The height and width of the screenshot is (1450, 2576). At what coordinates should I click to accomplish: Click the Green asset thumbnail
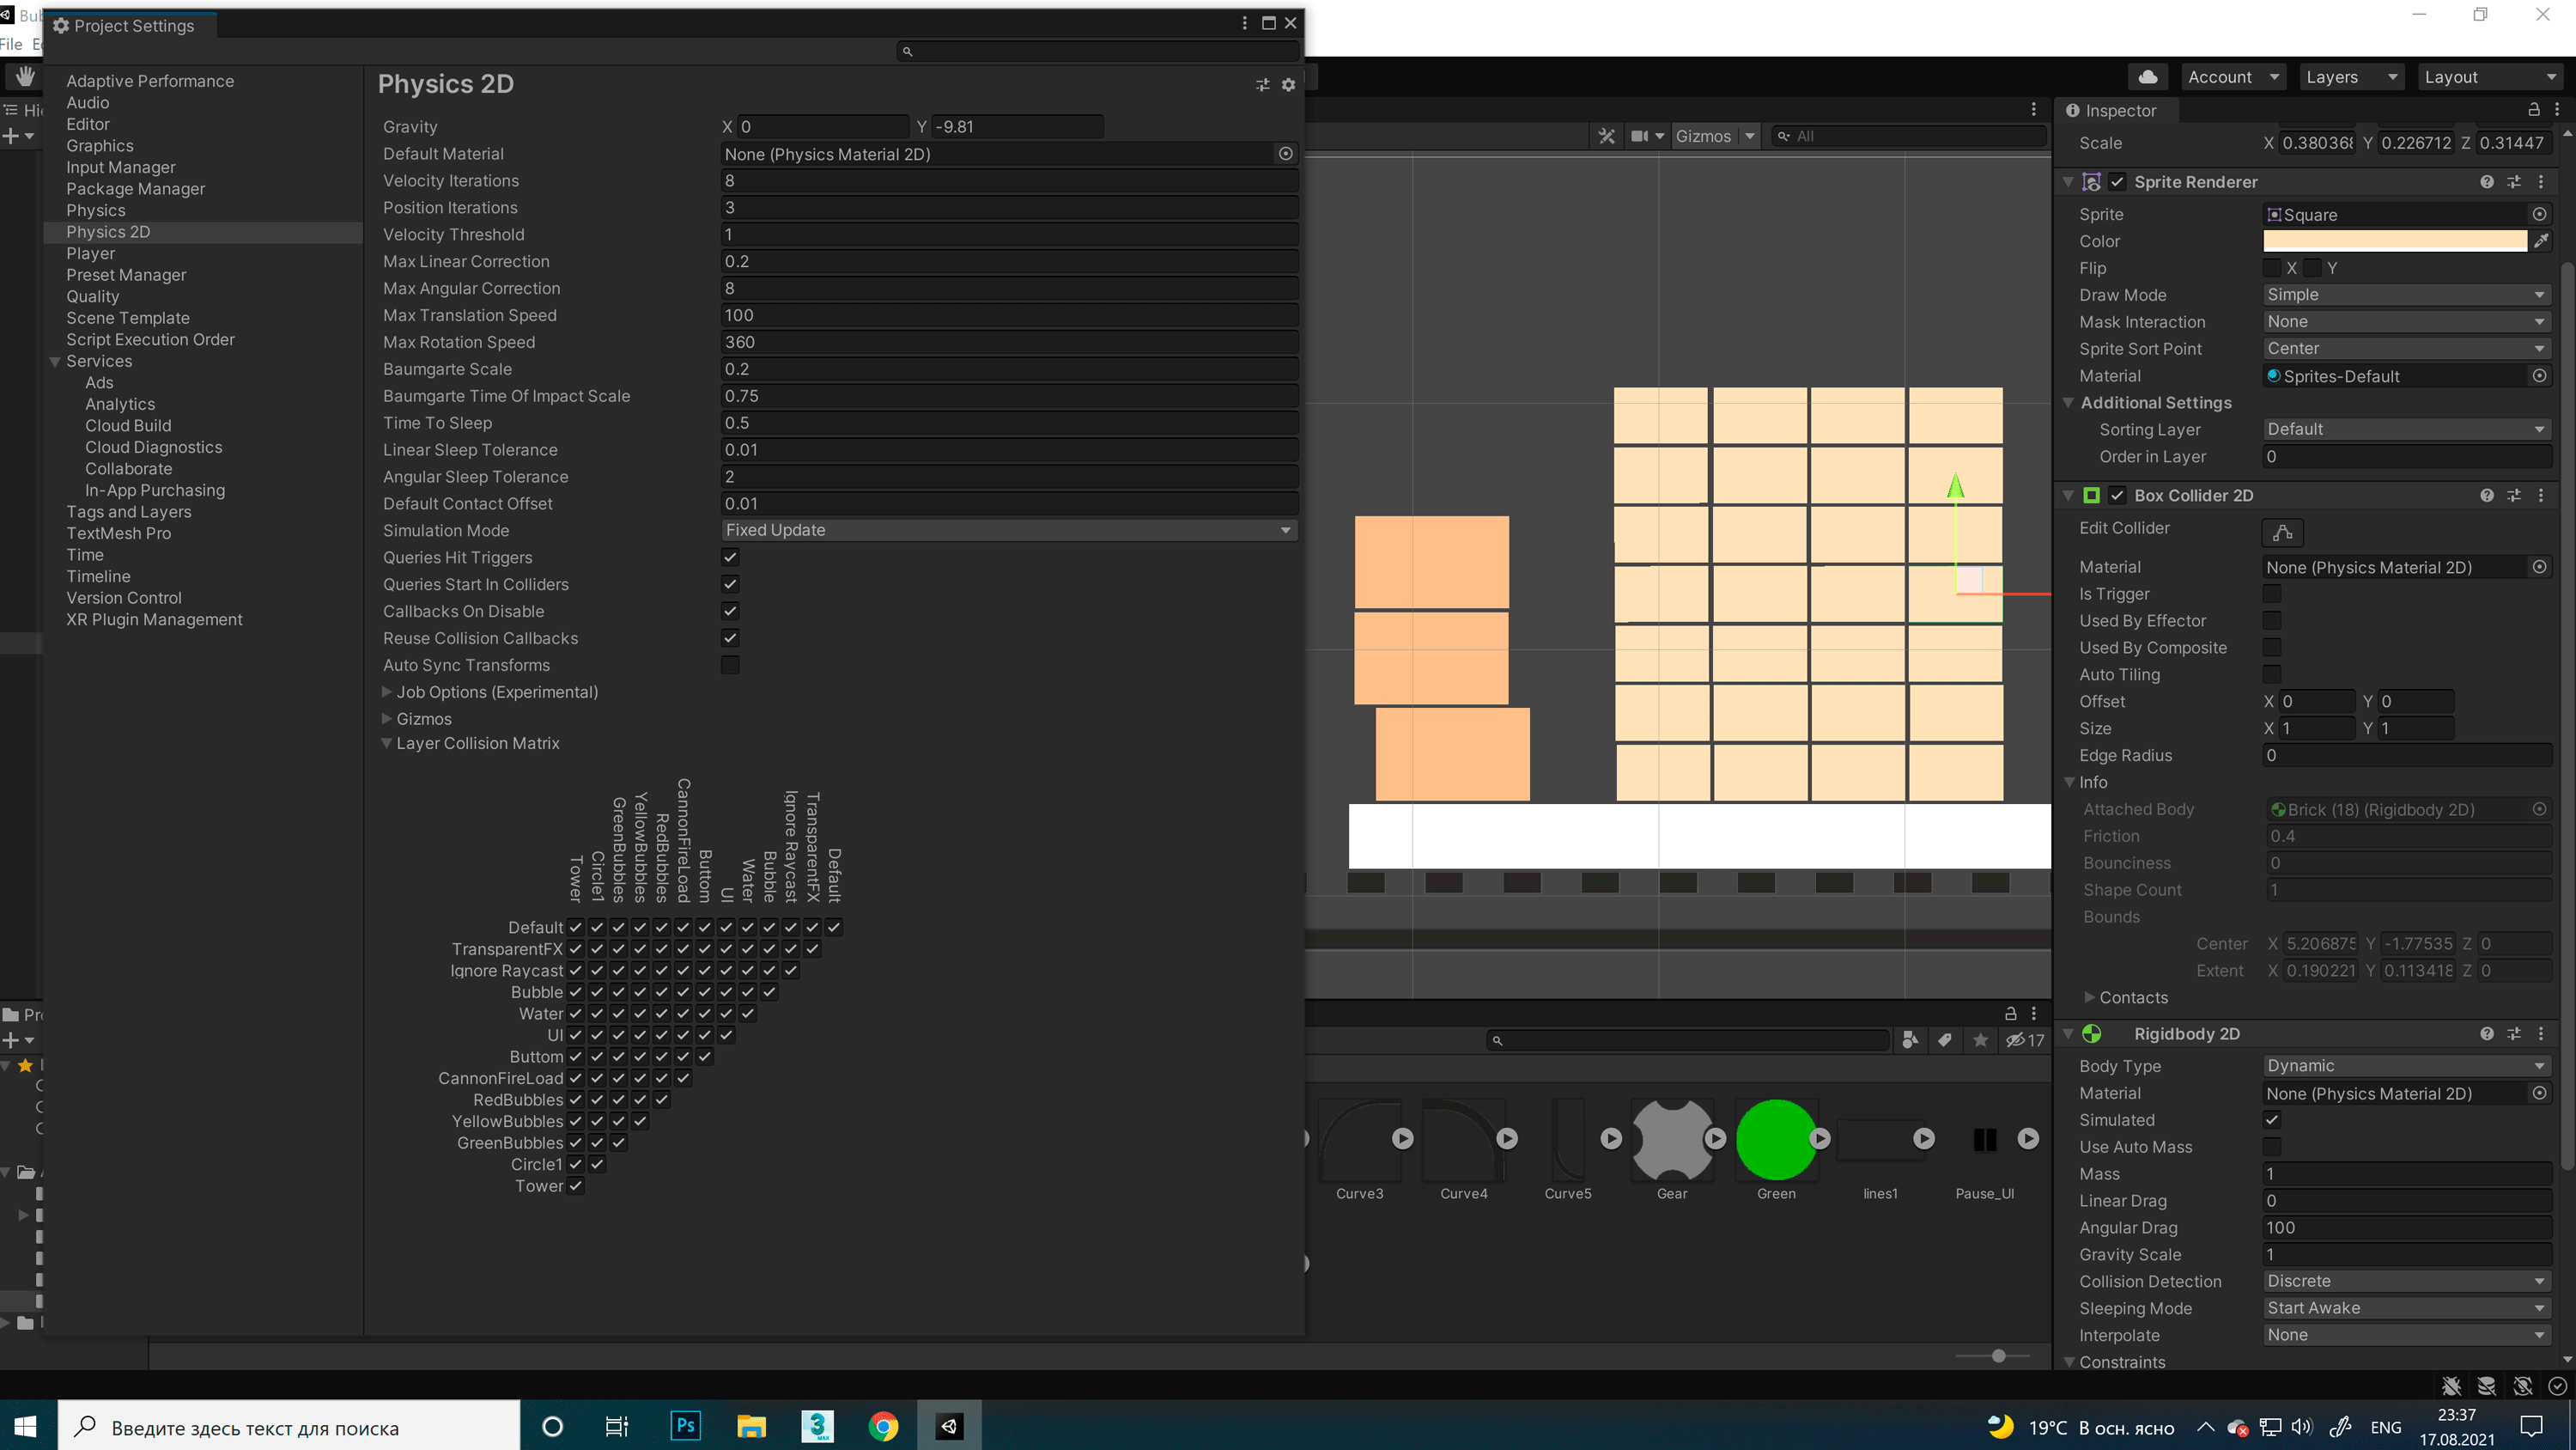[1776, 1139]
